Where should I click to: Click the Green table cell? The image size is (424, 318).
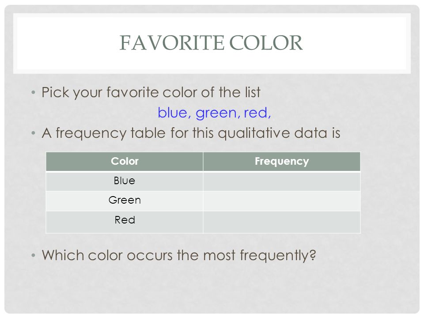(125, 201)
